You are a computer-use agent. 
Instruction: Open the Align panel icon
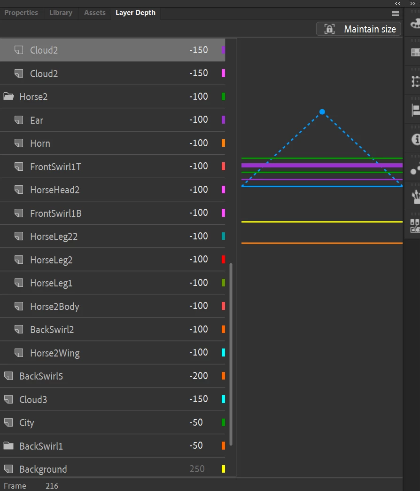415,110
